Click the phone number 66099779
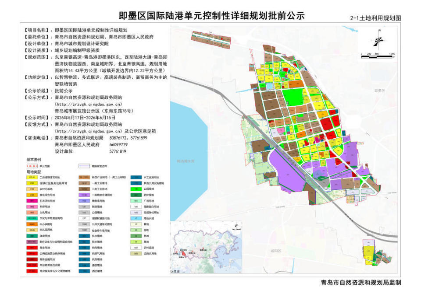 pyautogui.click(x=118, y=145)
